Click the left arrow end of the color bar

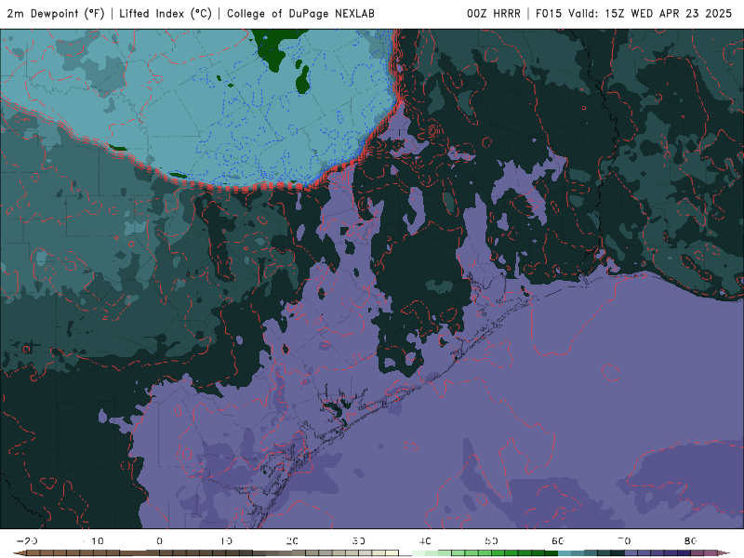[x=19, y=553]
